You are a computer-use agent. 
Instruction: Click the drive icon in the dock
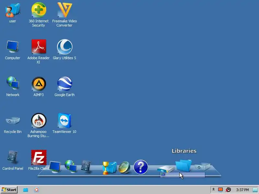coord(166,169)
